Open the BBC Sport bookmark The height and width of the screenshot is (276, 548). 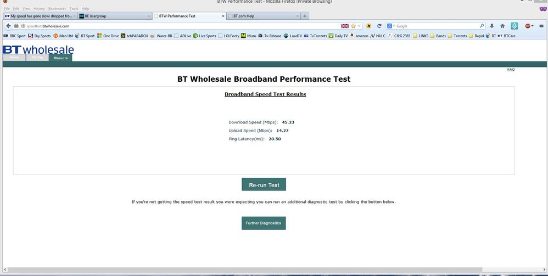click(14, 36)
